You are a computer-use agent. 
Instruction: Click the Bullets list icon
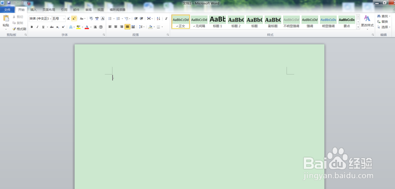pyautogui.click(x=110, y=19)
